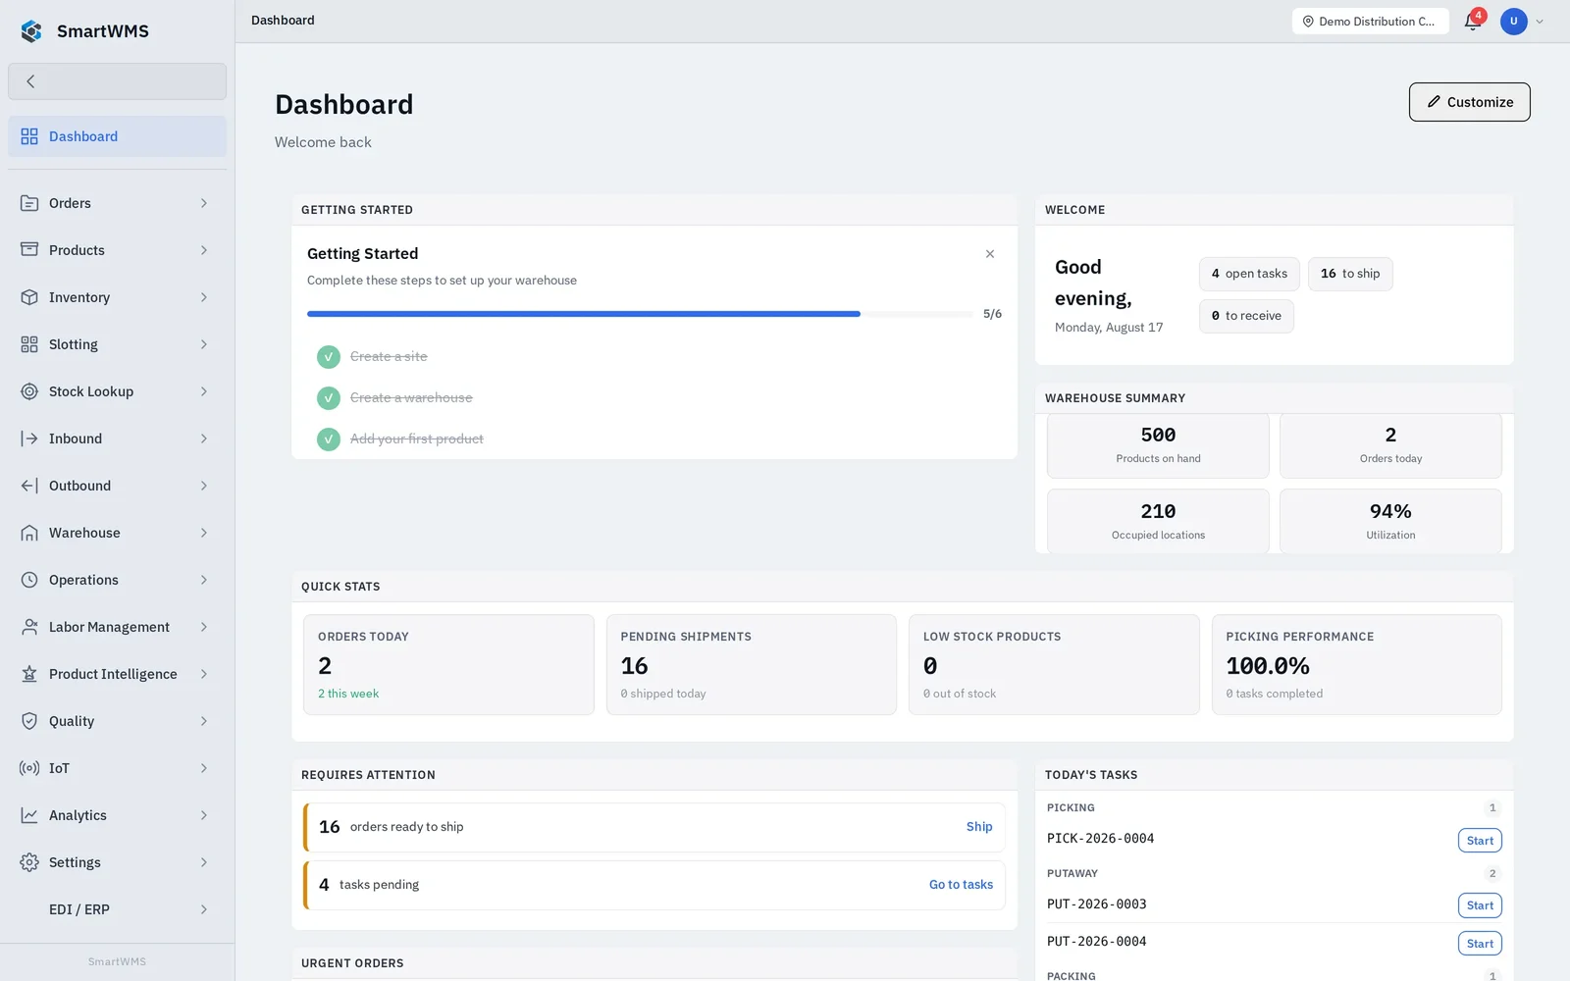Click the green check beside Create a warehouse
This screenshot has height=981, width=1570.
pyautogui.click(x=329, y=397)
